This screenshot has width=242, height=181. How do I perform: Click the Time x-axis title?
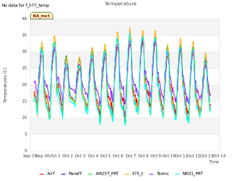pyautogui.click(x=214, y=162)
